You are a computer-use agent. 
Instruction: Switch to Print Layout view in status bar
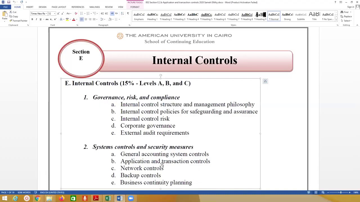tap(316, 192)
